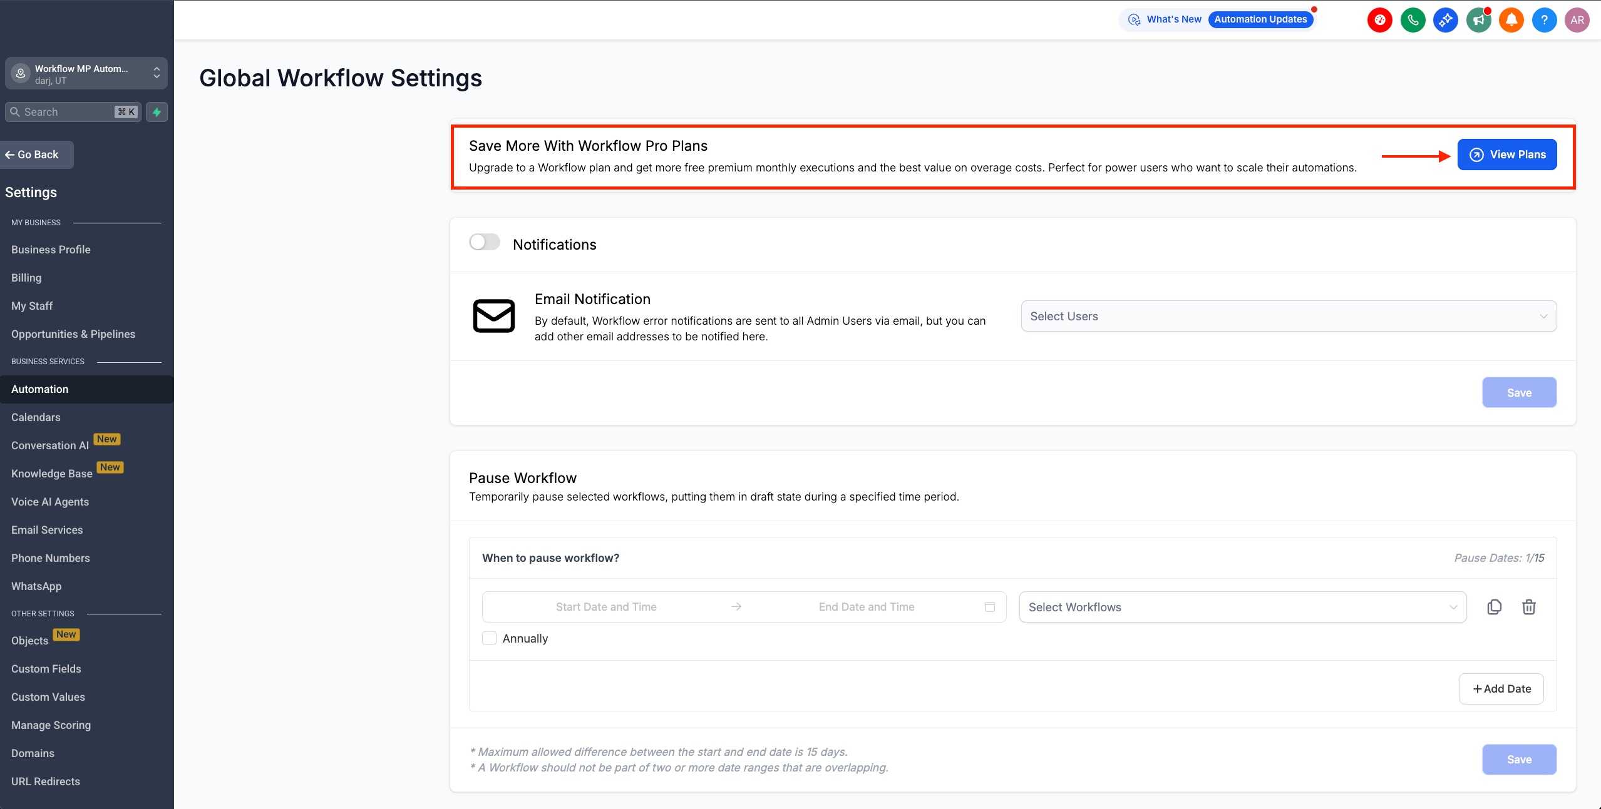The width and height of the screenshot is (1601, 809).
Task: Open the megaphone announcements icon
Action: (1478, 20)
